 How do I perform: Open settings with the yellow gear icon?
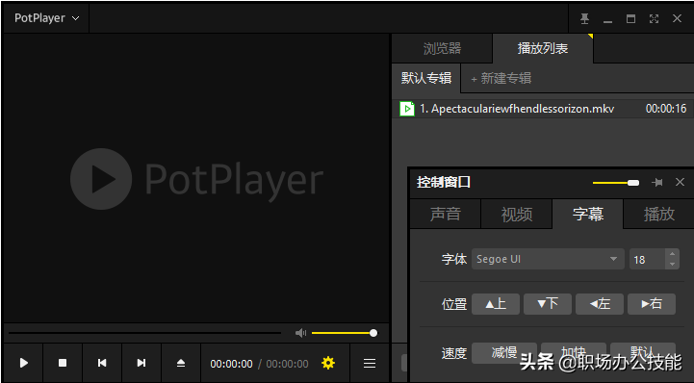(328, 363)
